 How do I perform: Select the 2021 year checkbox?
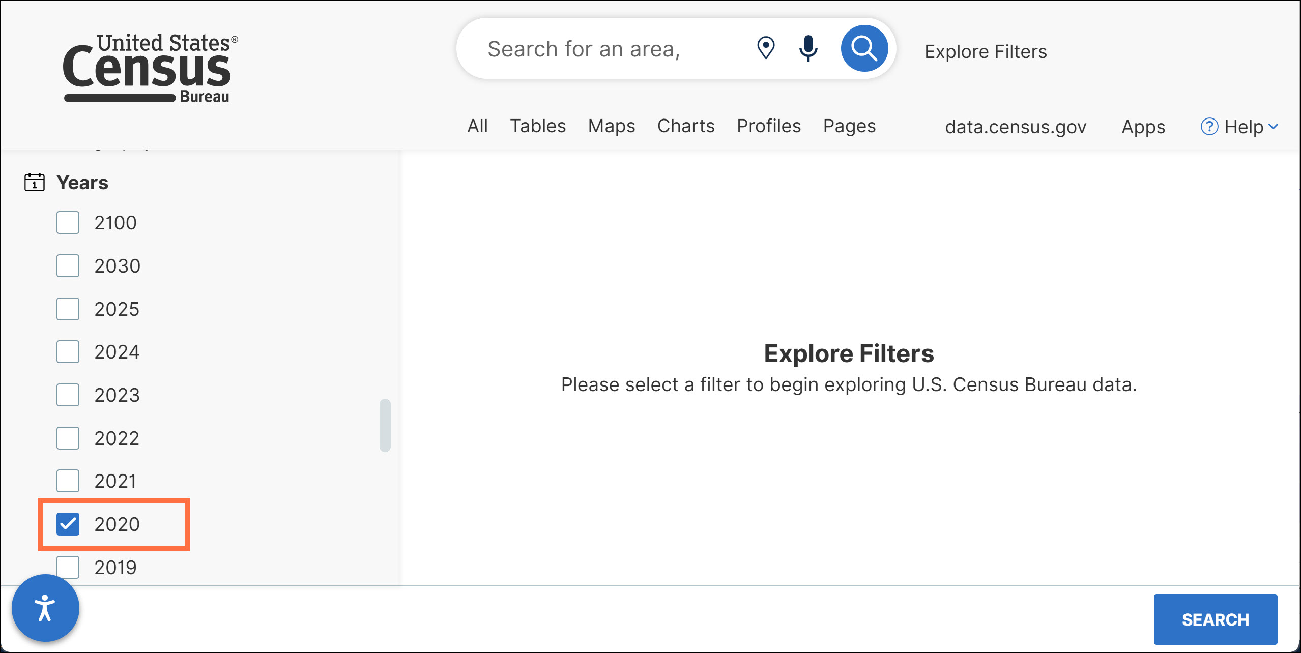pyautogui.click(x=68, y=481)
